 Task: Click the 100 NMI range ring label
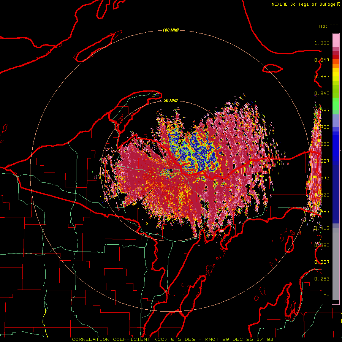pyautogui.click(x=171, y=30)
